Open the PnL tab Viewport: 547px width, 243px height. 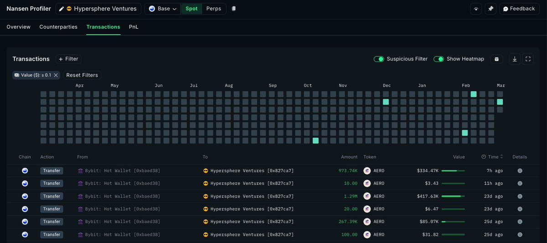pos(134,27)
